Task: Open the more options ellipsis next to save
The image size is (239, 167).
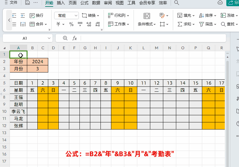Action: tap(35, 2)
